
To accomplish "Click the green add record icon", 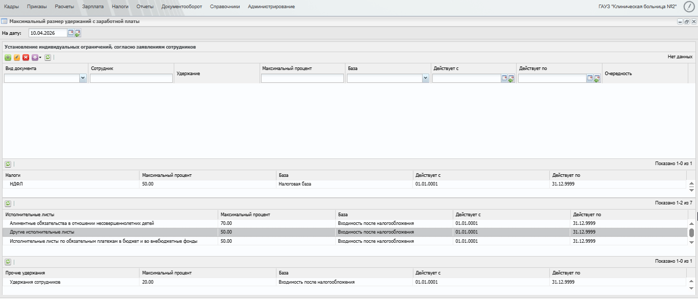I will 8,57.
